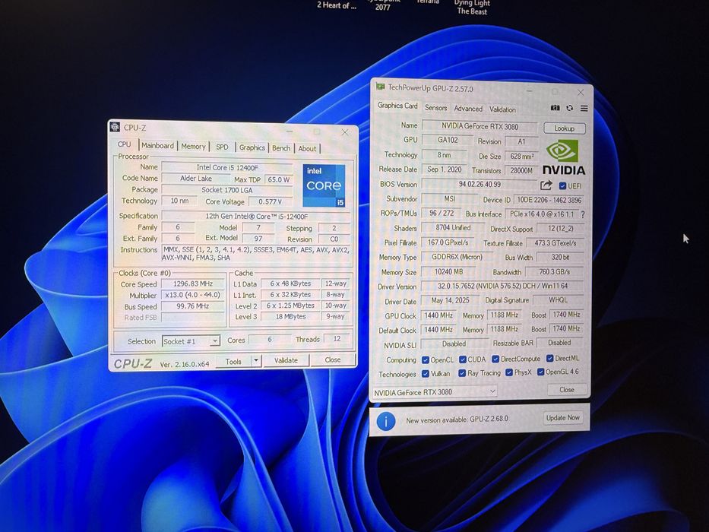Click the Bandwidth value 760.3 GB/s
709x532 pixels.
click(x=555, y=272)
